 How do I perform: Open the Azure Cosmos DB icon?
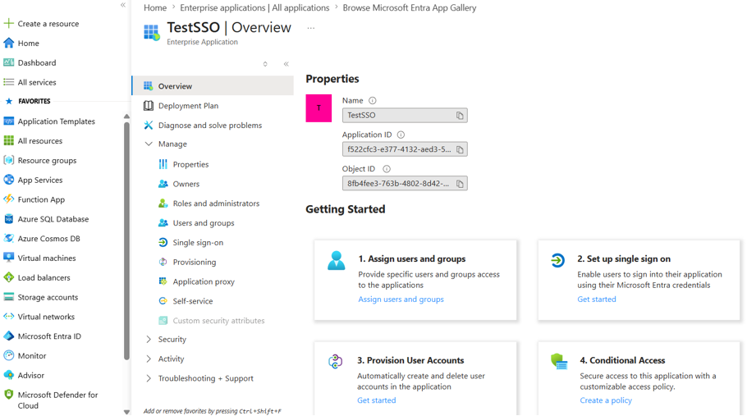8,238
